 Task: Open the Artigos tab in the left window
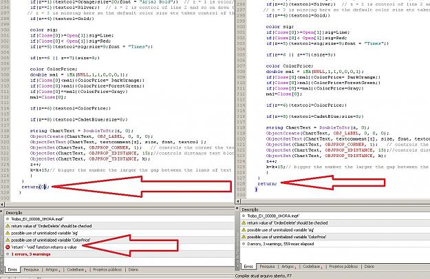[52, 269]
